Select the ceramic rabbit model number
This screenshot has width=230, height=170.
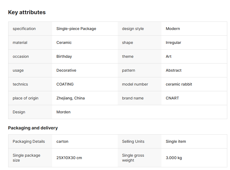179,84
